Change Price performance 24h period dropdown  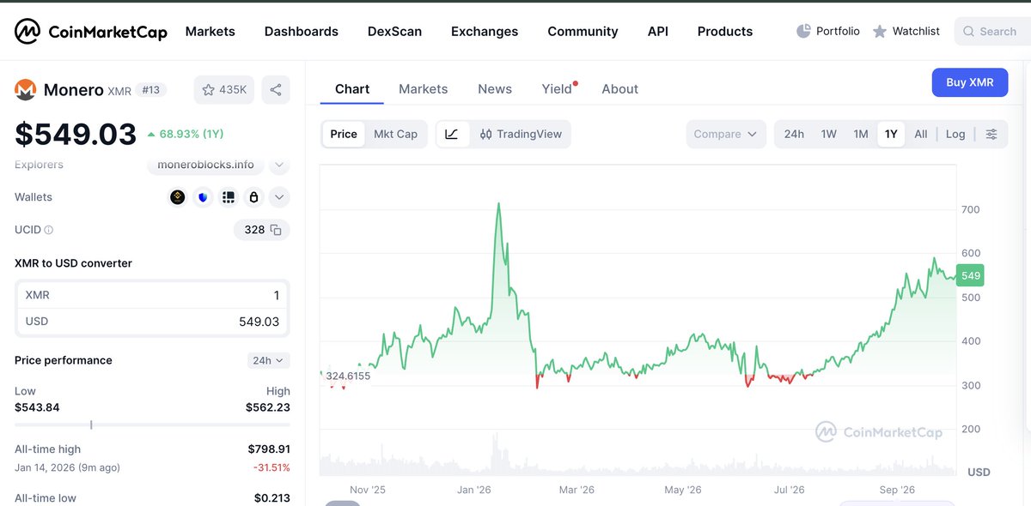tap(268, 360)
